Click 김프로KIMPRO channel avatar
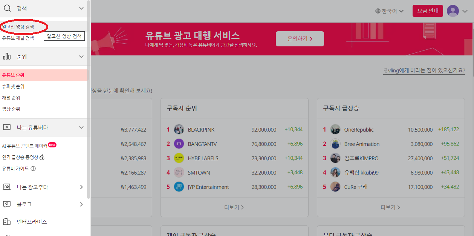 (335, 158)
